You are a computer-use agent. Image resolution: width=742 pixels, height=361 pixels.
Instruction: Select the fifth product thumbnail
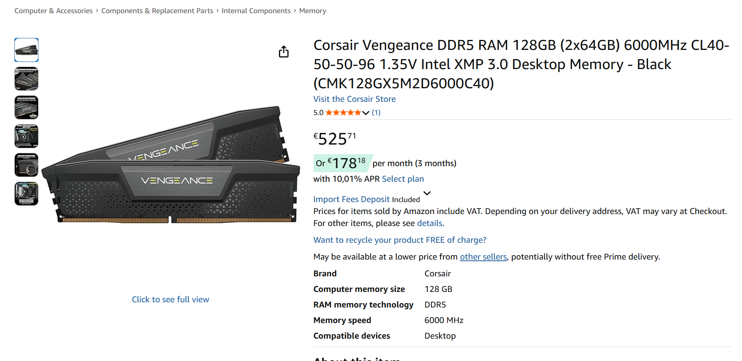click(x=26, y=165)
